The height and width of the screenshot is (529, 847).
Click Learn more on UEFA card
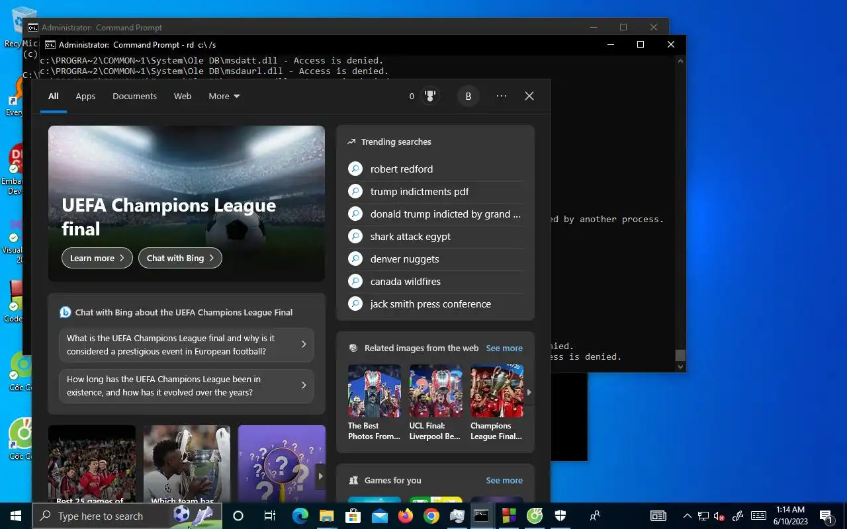tap(97, 258)
